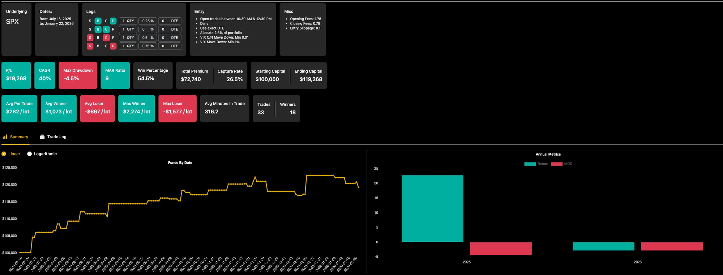Switch chart to Logarithmic scale

coord(30,154)
